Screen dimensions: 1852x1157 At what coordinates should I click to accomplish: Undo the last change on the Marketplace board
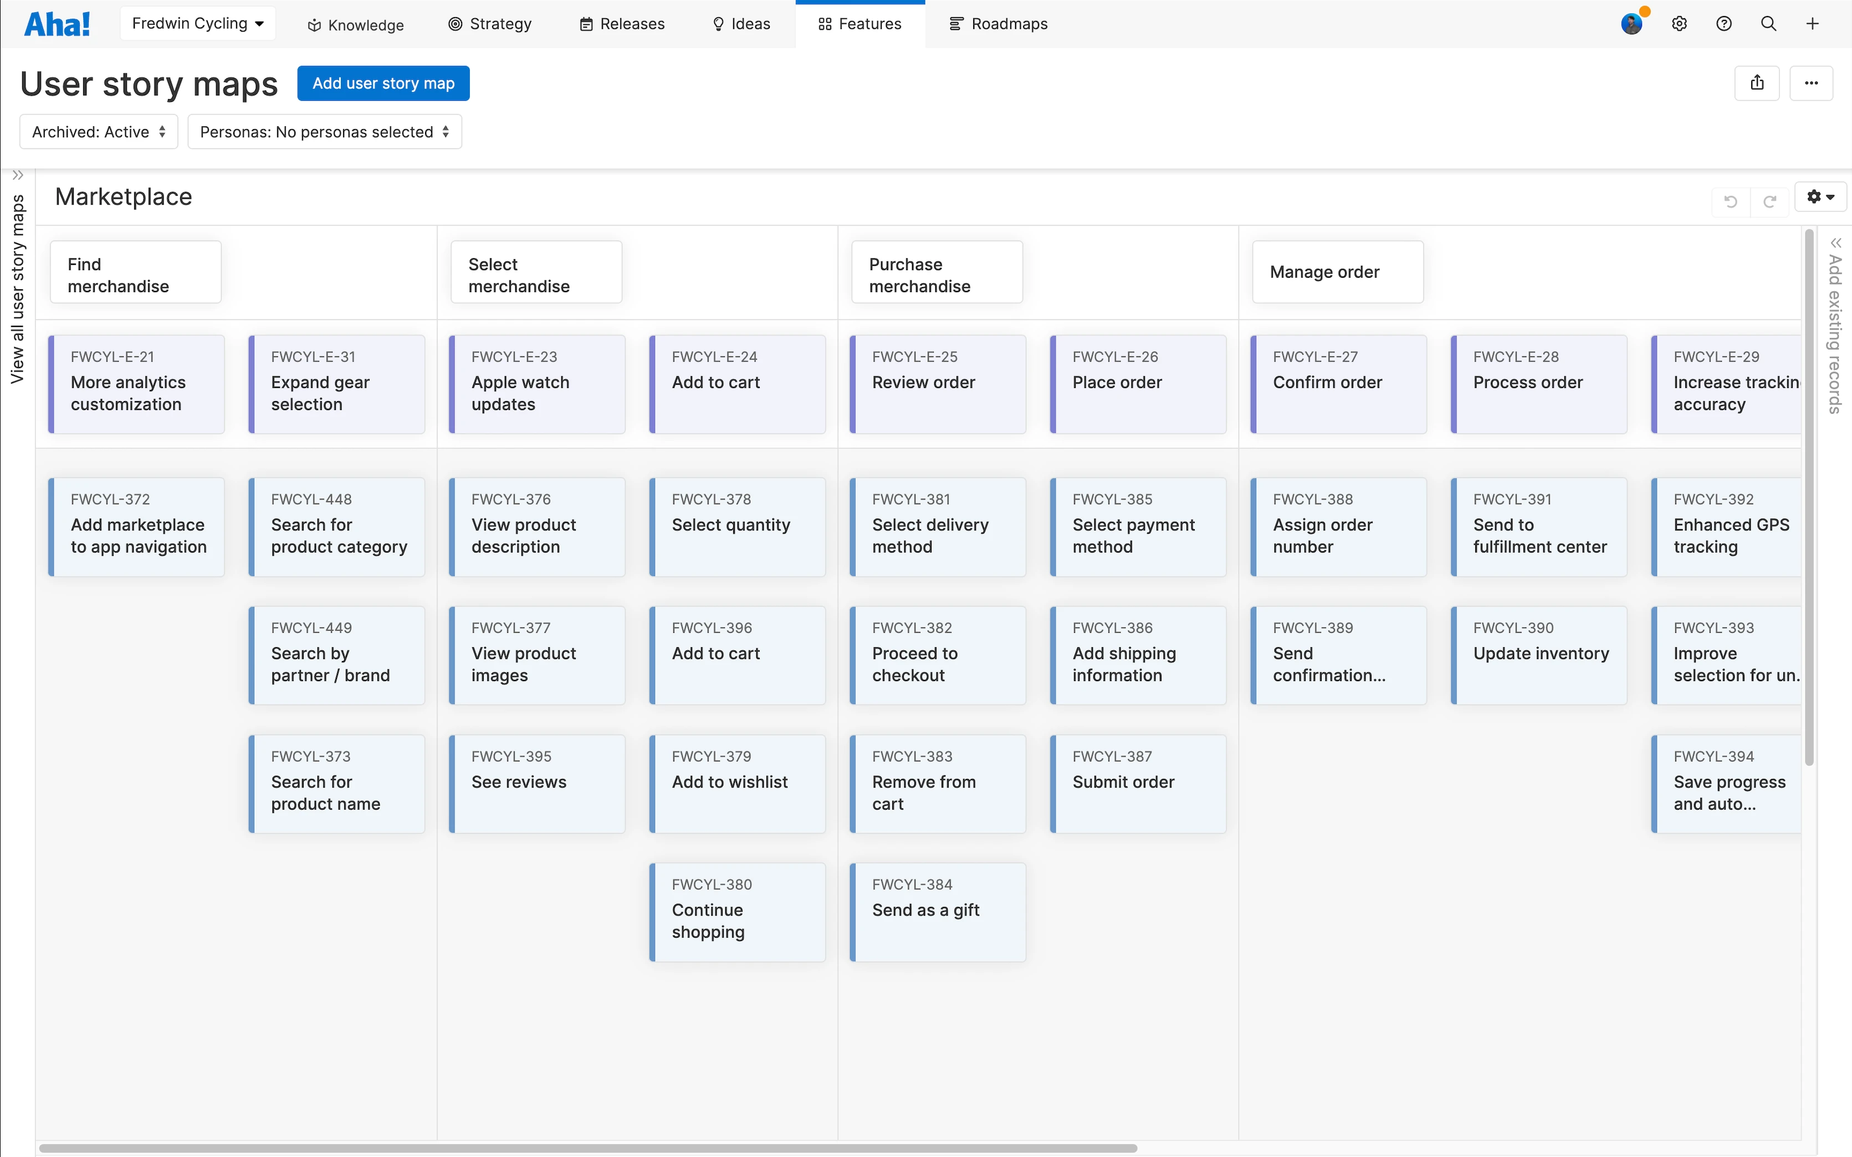(x=1730, y=201)
